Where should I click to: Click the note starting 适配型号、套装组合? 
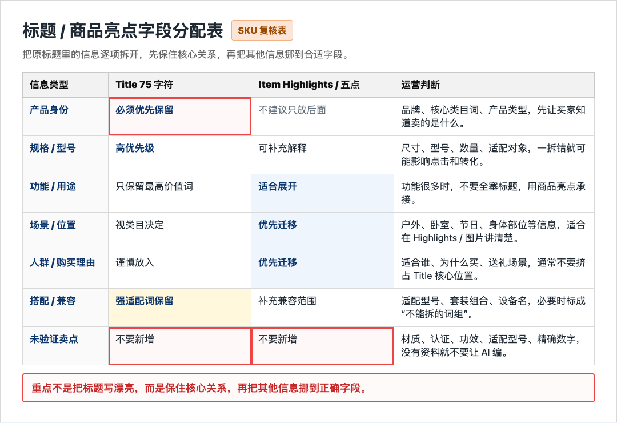pos(494,307)
